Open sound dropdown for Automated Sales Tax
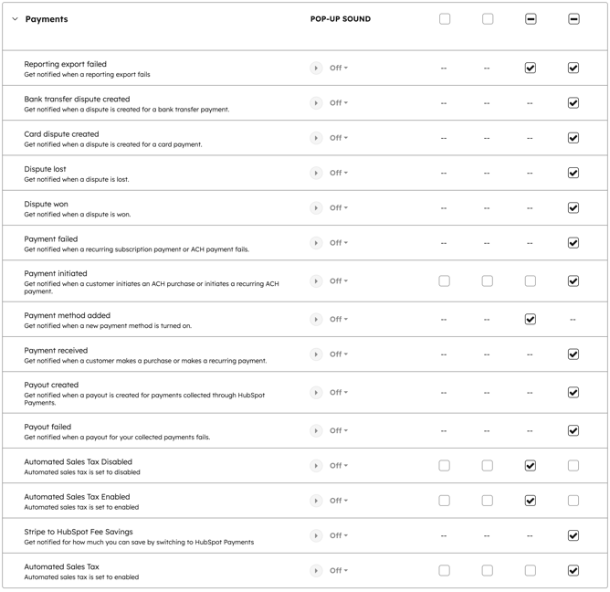This screenshot has height=592, width=610. (x=339, y=571)
